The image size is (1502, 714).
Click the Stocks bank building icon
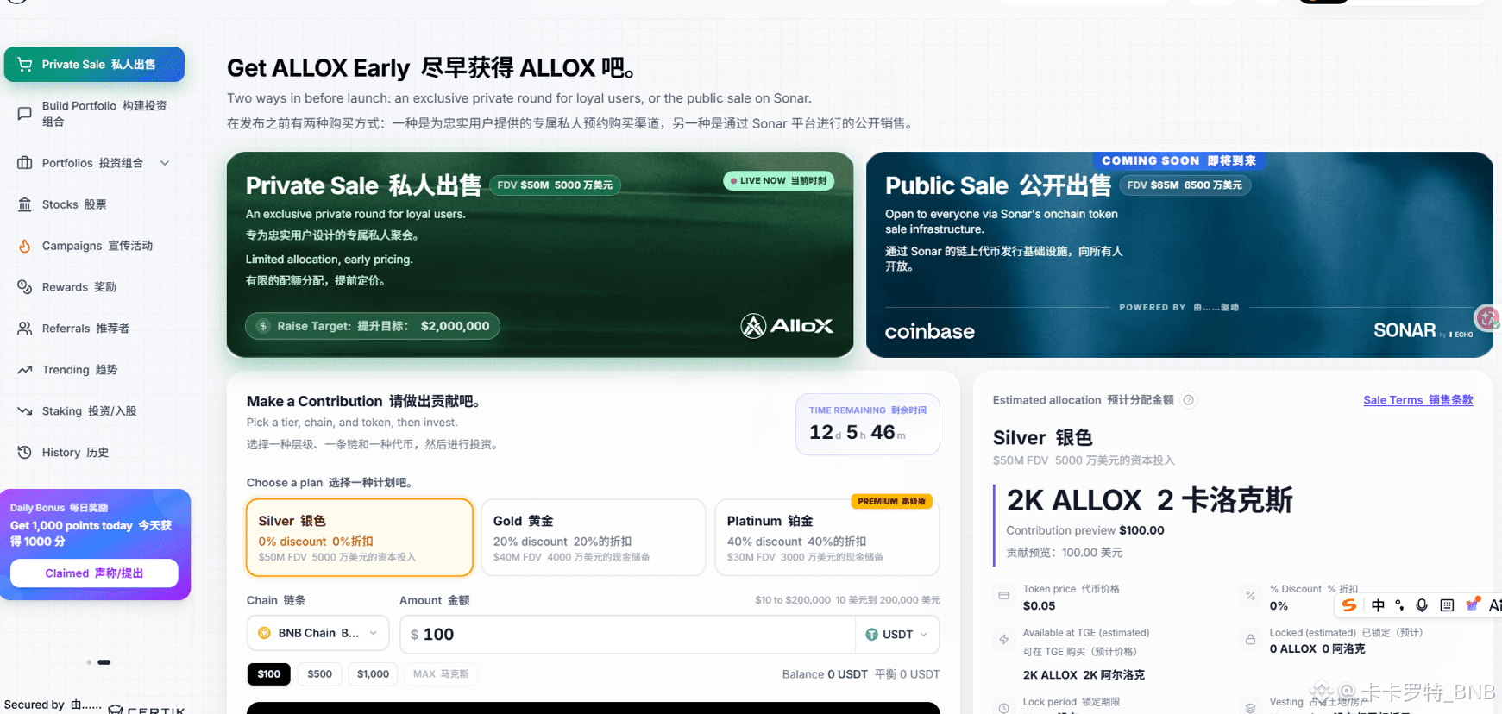pos(24,204)
